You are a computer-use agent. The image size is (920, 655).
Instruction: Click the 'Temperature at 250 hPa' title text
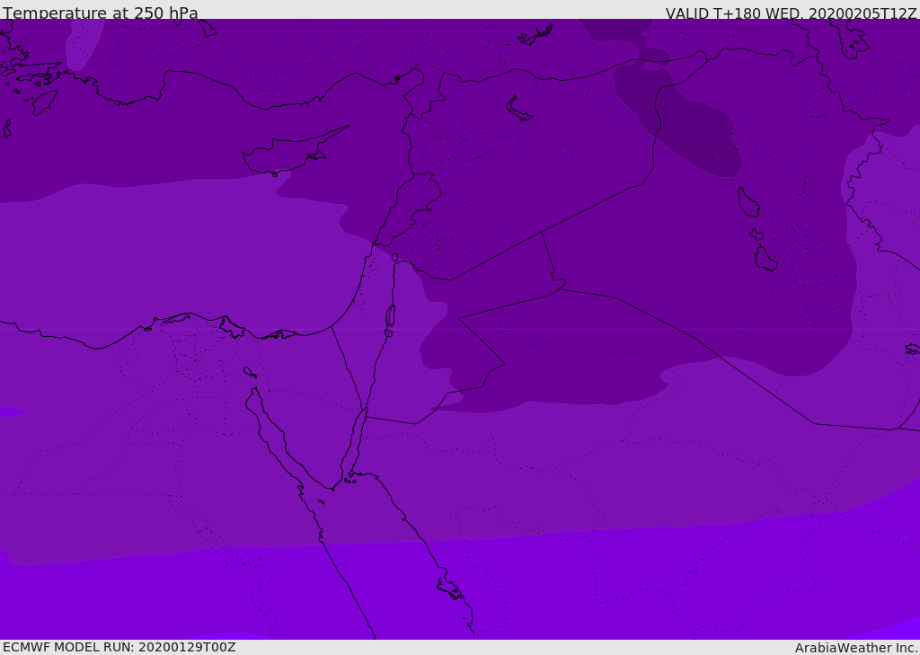click(101, 13)
